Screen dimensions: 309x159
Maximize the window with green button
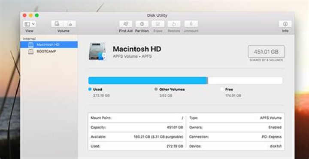coord(37,15)
